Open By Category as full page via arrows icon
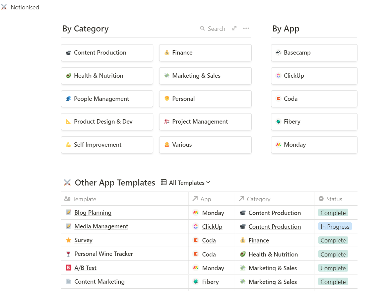Image resolution: width=389 pixels, height=291 pixels. coord(234,28)
